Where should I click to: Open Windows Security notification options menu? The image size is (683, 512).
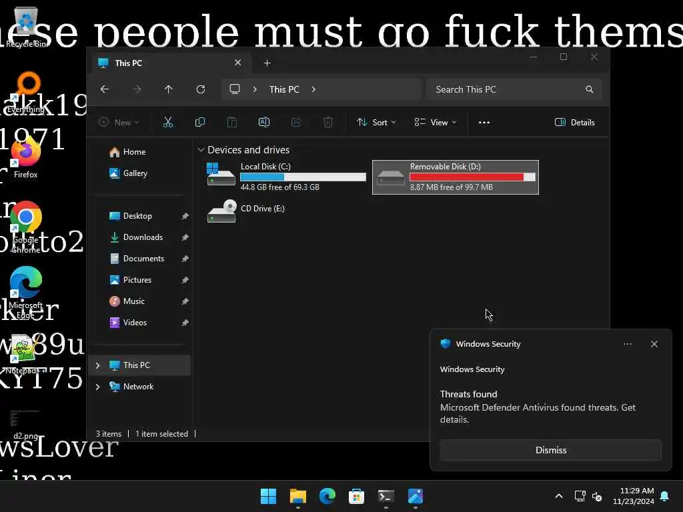(x=628, y=344)
